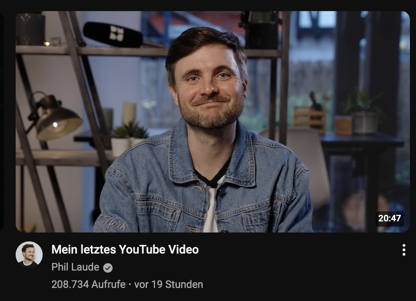Open the video 'Mein letztes YouTube Video'
The image size is (416, 301).
point(125,250)
